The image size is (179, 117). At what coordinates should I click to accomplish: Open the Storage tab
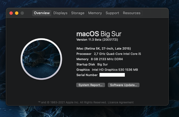[78, 13]
